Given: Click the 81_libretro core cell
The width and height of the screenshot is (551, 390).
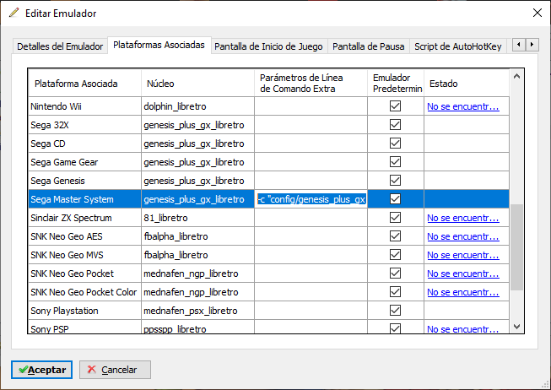Looking at the screenshot, I should coord(197,218).
